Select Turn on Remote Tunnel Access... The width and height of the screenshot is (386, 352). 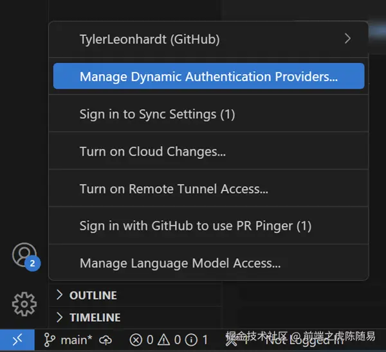coord(208,189)
